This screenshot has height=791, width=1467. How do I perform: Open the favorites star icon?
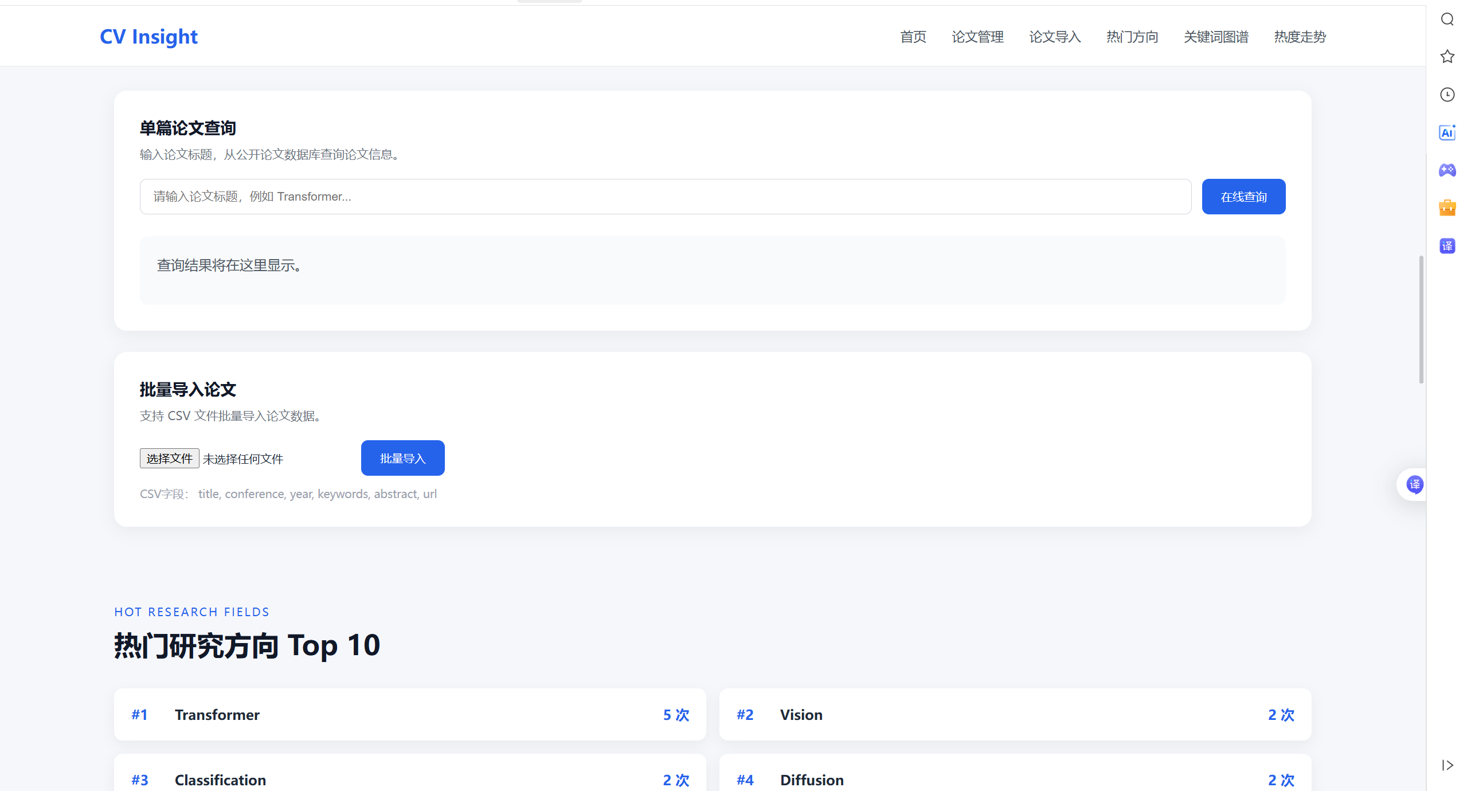[1447, 56]
